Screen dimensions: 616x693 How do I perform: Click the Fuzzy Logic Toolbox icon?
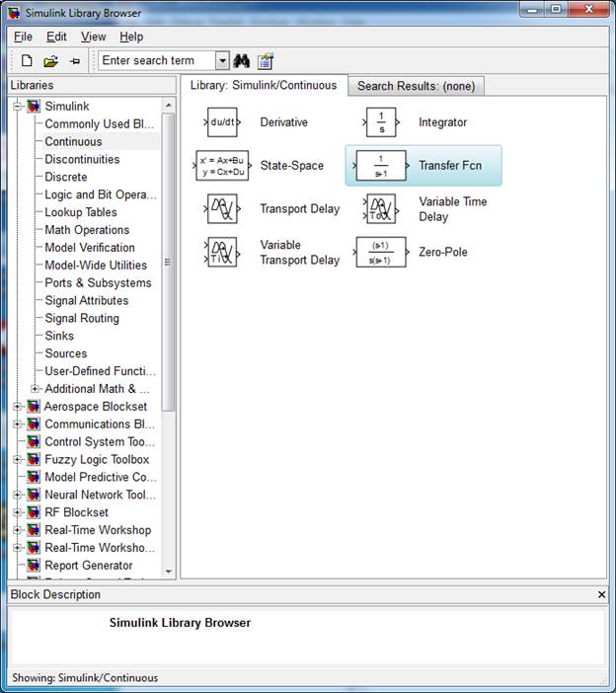click(x=34, y=459)
